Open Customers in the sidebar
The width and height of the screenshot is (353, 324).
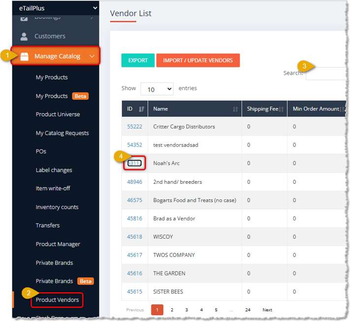point(50,36)
